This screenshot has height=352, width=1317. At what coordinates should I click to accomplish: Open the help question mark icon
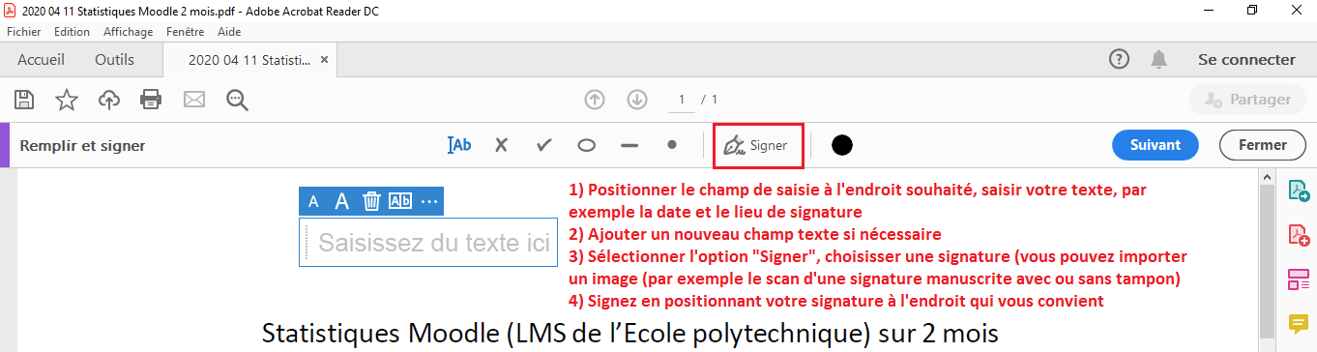tap(1119, 60)
